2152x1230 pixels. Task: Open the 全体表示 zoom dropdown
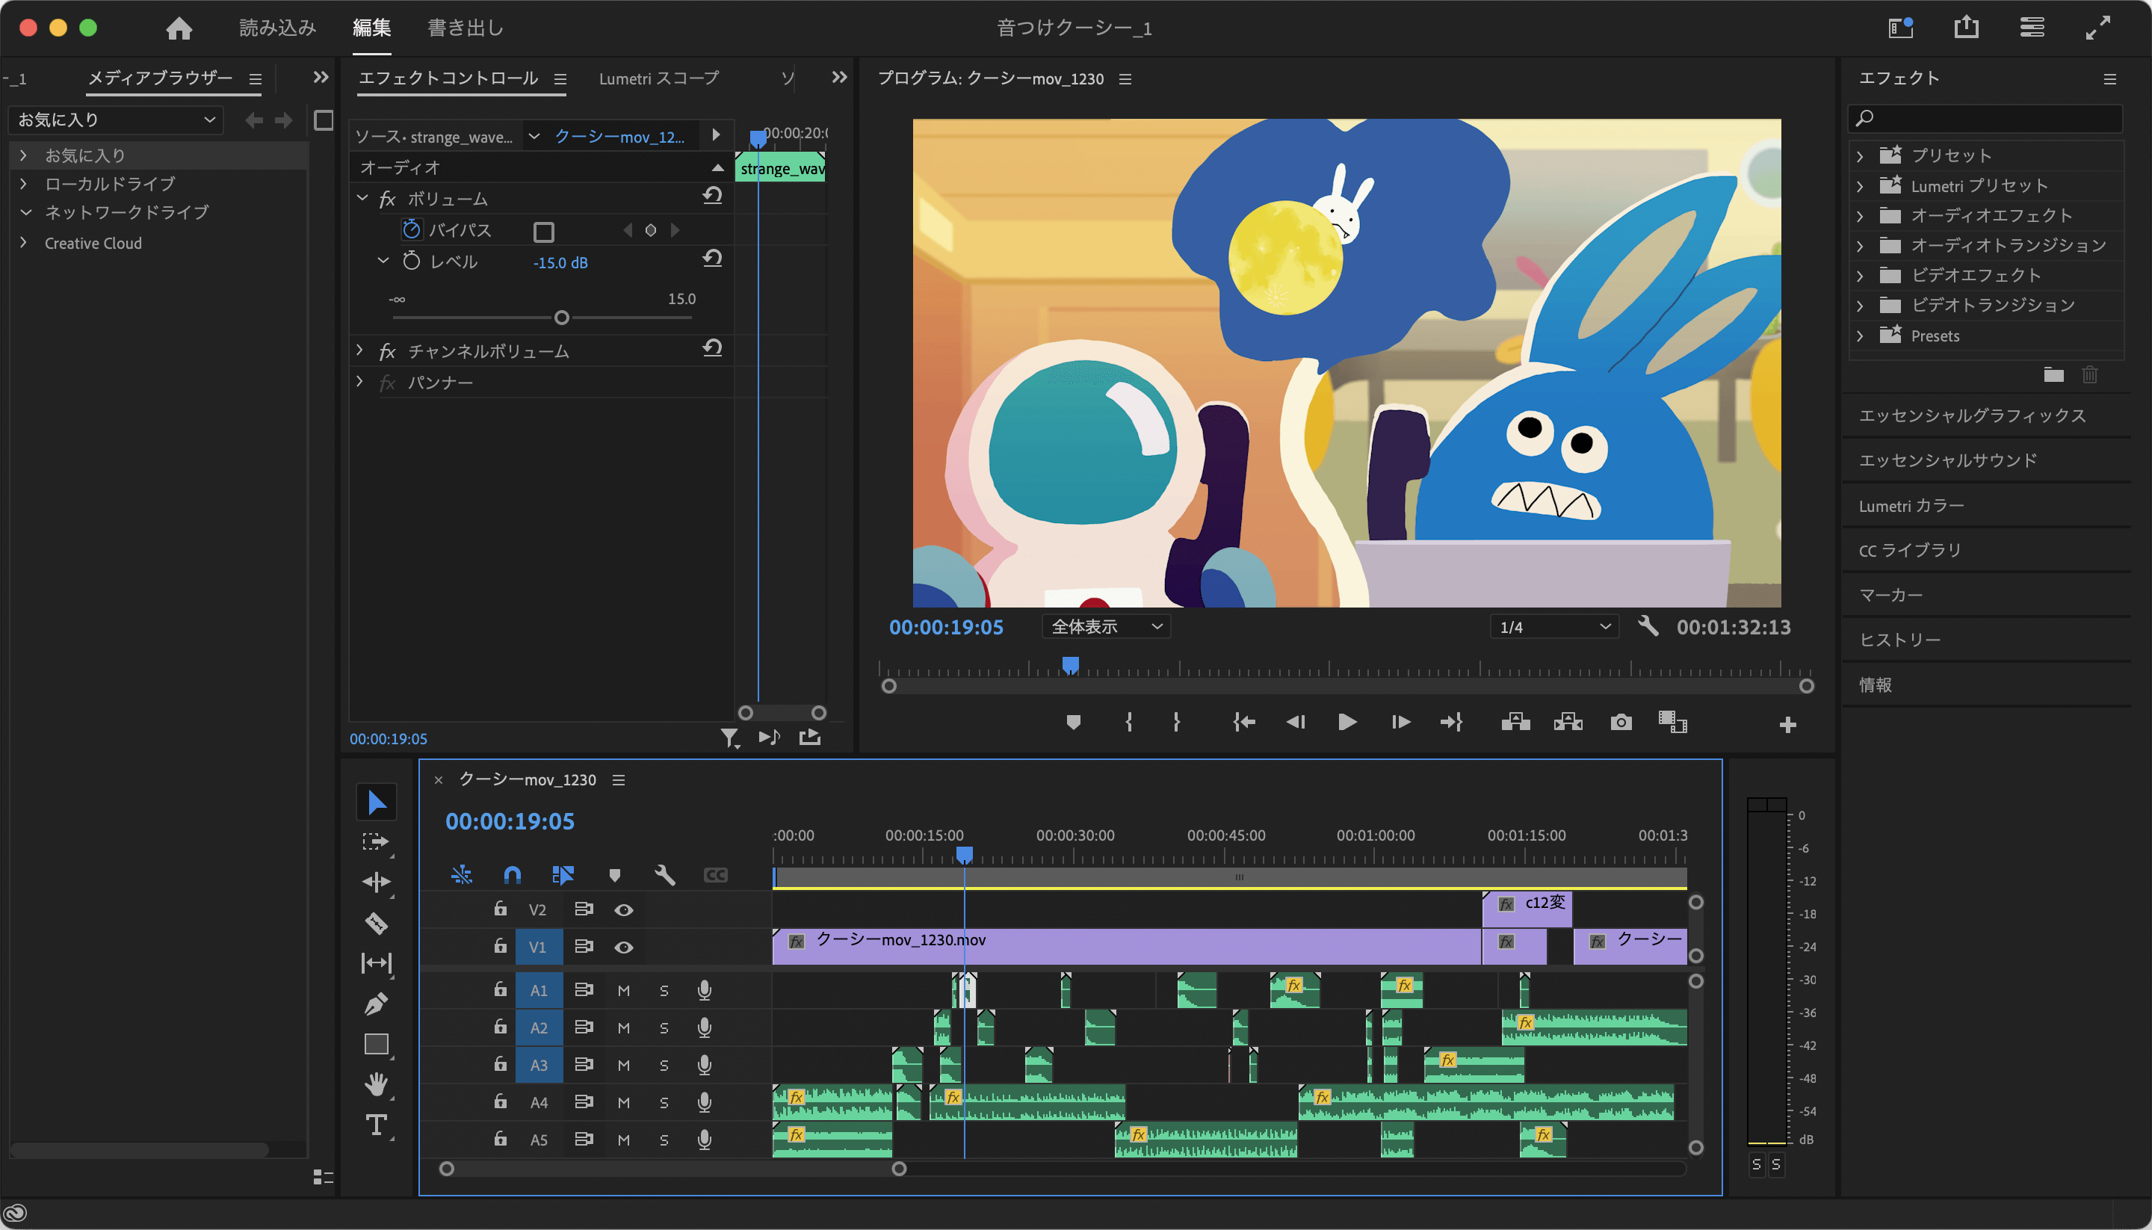pyautogui.click(x=1106, y=626)
